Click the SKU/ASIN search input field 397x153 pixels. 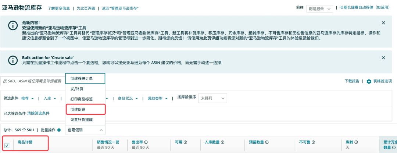point(33,81)
